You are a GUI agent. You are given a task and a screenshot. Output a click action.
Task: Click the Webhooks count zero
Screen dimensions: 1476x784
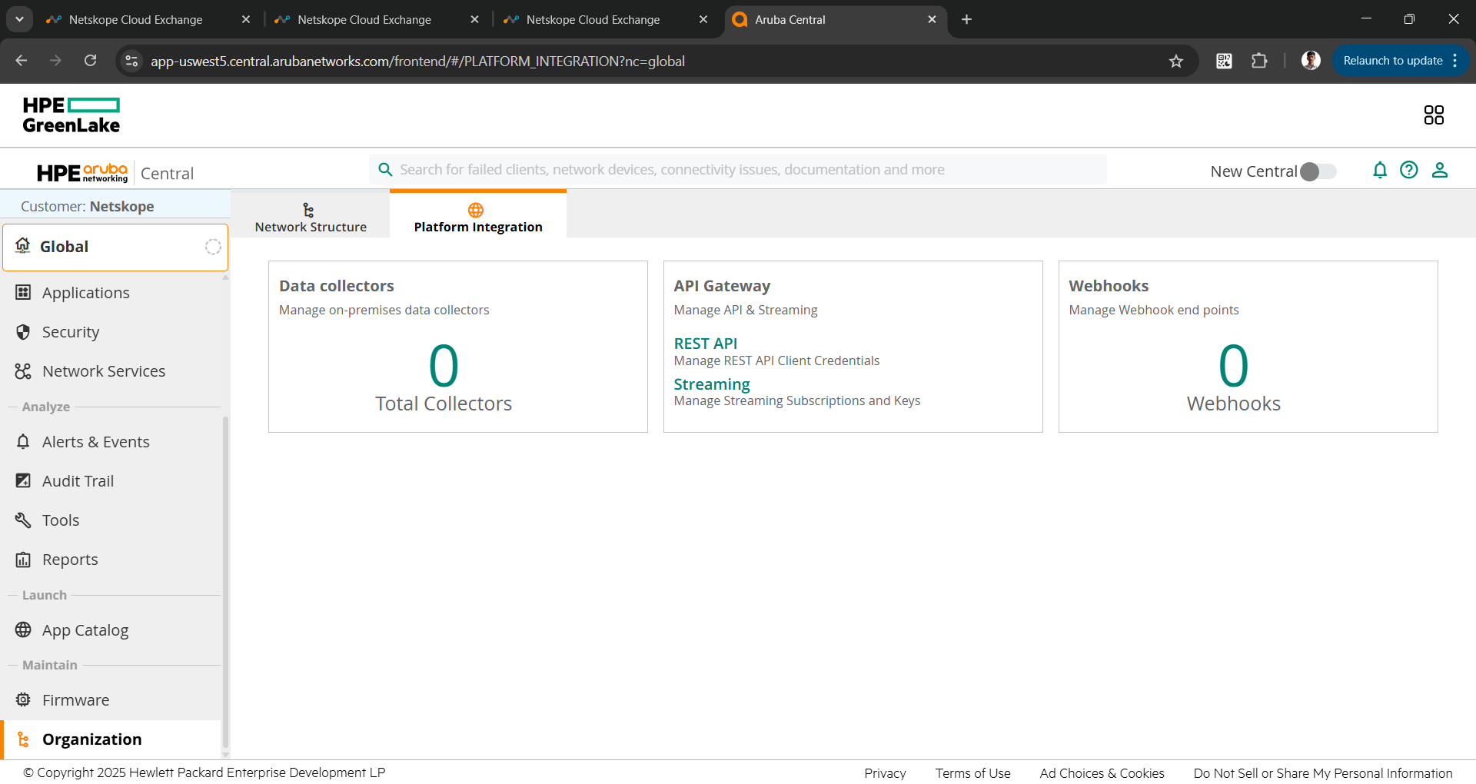click(x=1233, y=366)
